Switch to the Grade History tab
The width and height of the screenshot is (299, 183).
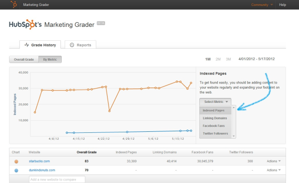click(x=40, y=45)
